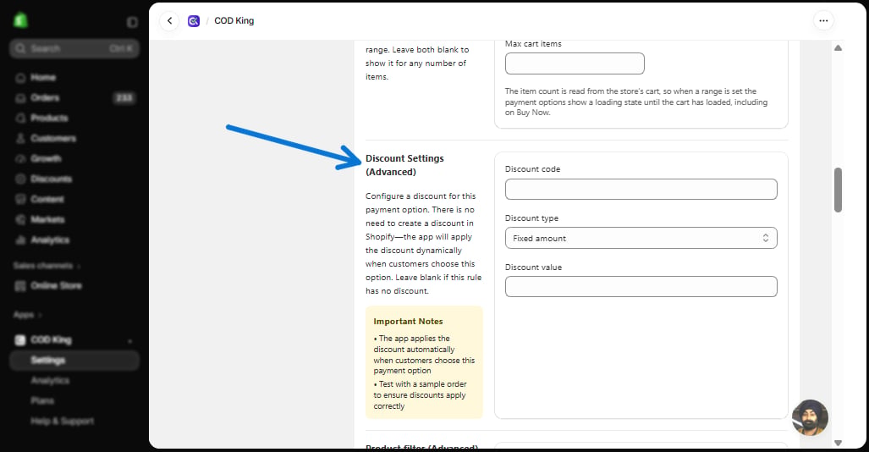Click the 'Discount code' label
The image size is (869, 452).
[x=532, y=169]
